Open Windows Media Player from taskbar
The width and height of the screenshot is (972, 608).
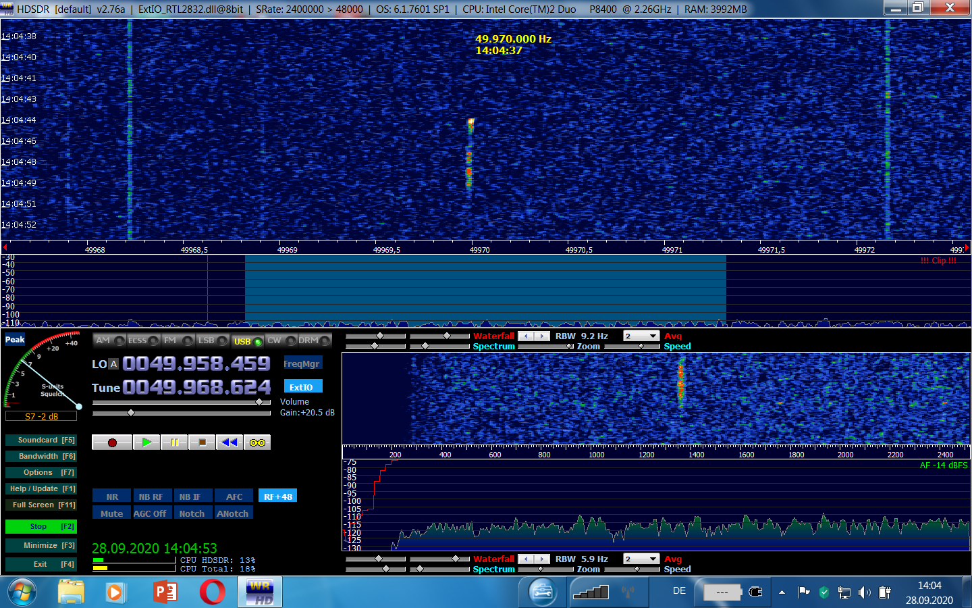point(115,592)
